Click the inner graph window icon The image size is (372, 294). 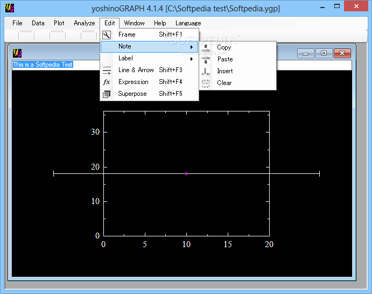[x=17, y=53]
